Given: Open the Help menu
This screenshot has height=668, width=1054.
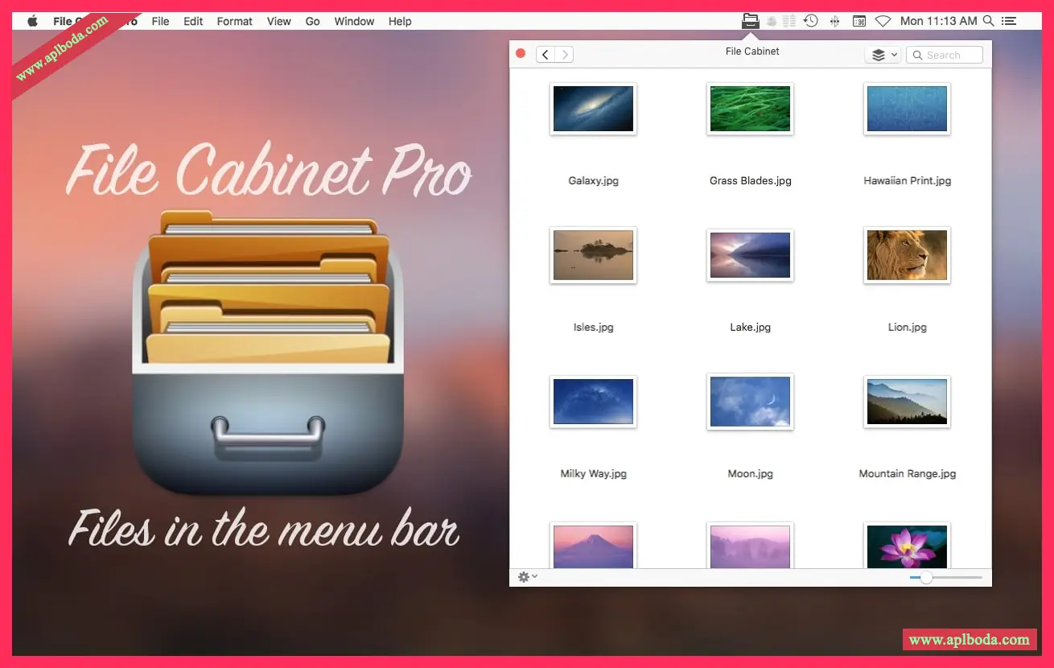Looking at the screenshot, I should (x=400, y=21).
